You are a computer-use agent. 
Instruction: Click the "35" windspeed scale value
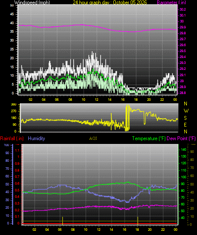(12, 32)
